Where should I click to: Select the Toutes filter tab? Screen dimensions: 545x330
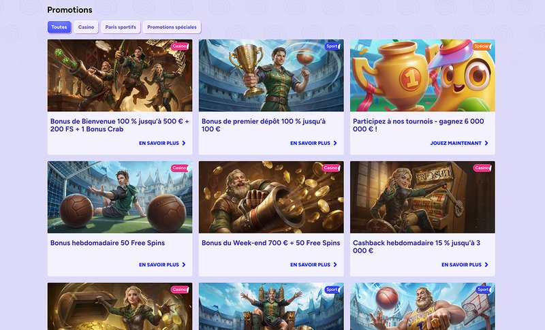59,27
